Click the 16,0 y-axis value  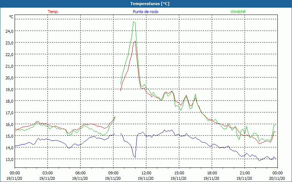pyautogui.click(x=9, y=124)
